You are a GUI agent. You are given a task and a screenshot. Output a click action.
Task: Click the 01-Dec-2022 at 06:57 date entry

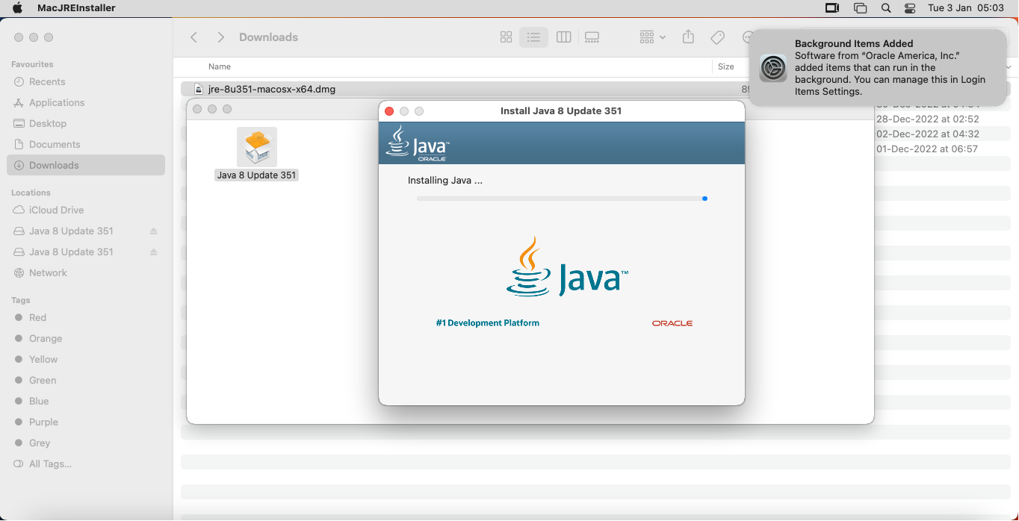click(927, 149)
